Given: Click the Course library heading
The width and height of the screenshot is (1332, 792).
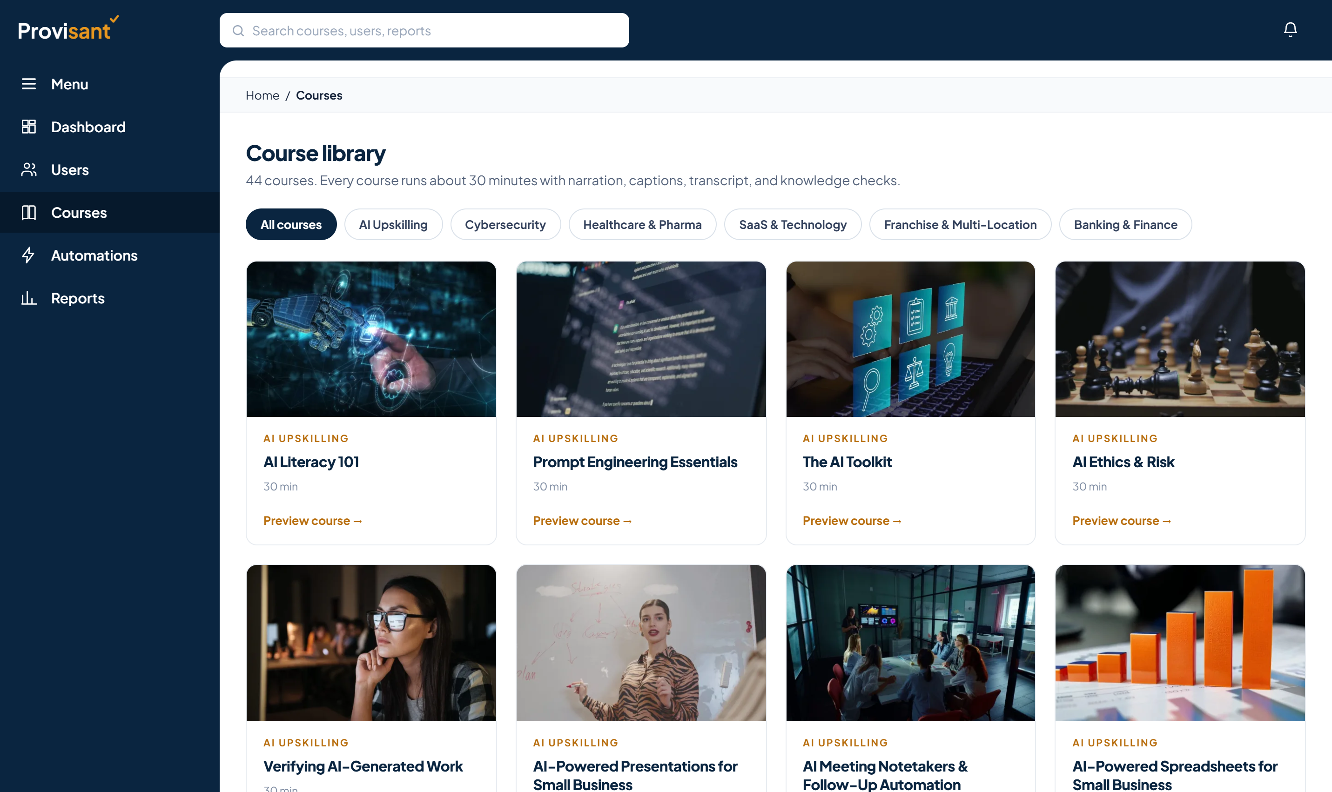Looking at the screenshot, I should click(x=316, y=153).
